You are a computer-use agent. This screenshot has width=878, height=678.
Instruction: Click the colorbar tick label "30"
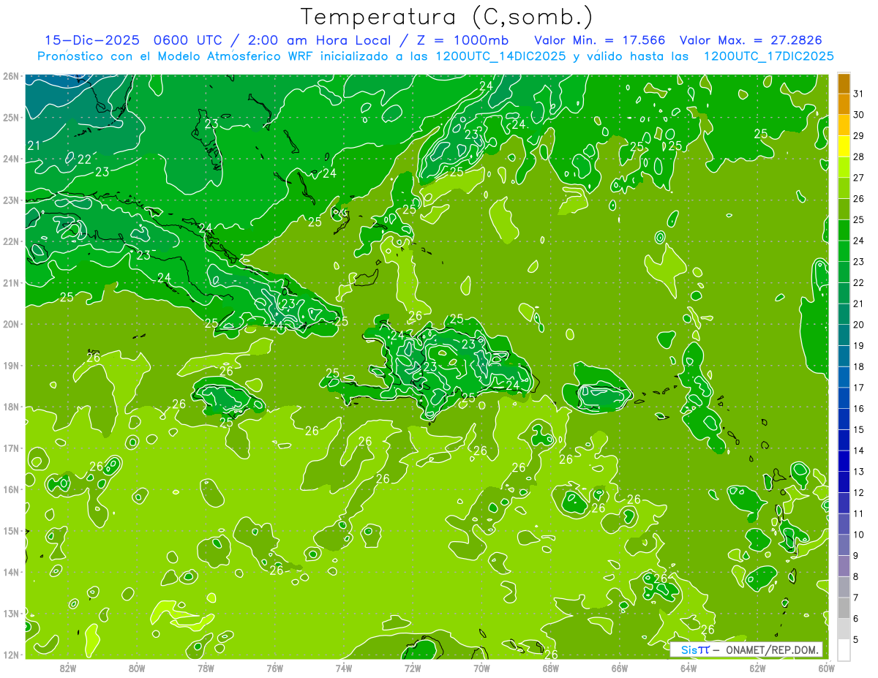pos(859,114)
